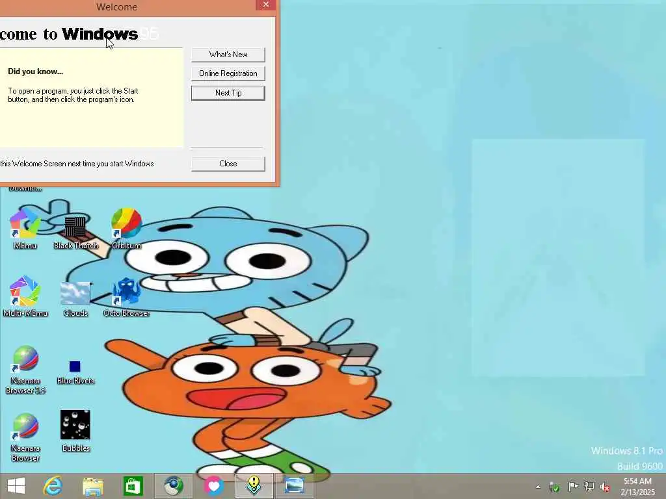The image size is (666, 499).
Task: Open File Explorer from the taskbar
Action: (x=92, y=486)
